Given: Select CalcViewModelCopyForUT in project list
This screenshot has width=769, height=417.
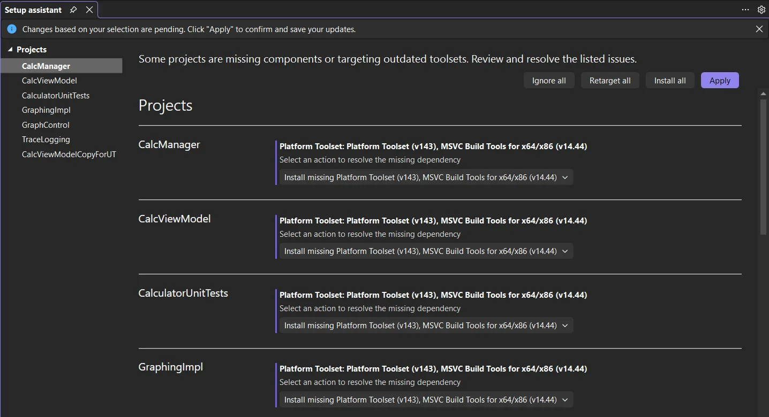Looking at the screenshot, I should [69, 155].
